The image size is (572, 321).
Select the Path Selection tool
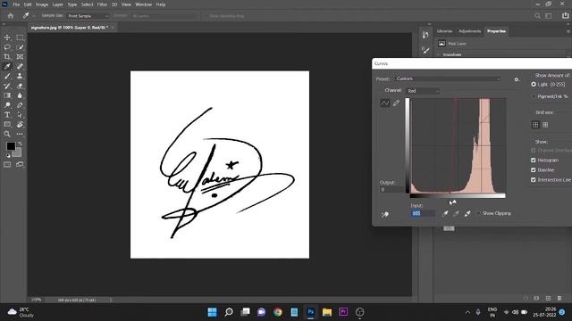click(x=20, y=115)
